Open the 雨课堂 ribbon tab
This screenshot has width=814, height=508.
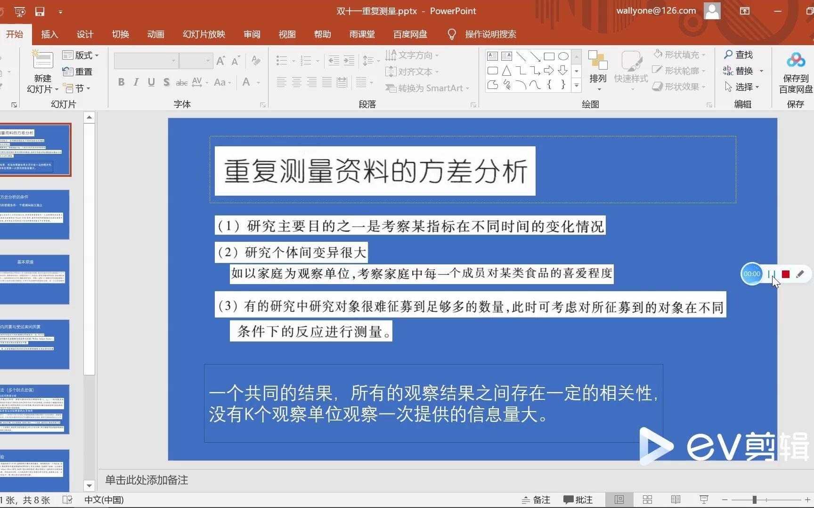pyautogui.click(x=362, y=34)
